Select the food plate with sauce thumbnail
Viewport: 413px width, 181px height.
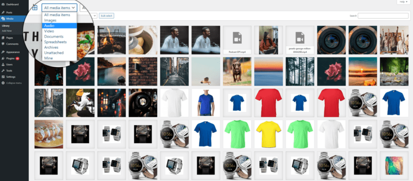click(49, 134)
